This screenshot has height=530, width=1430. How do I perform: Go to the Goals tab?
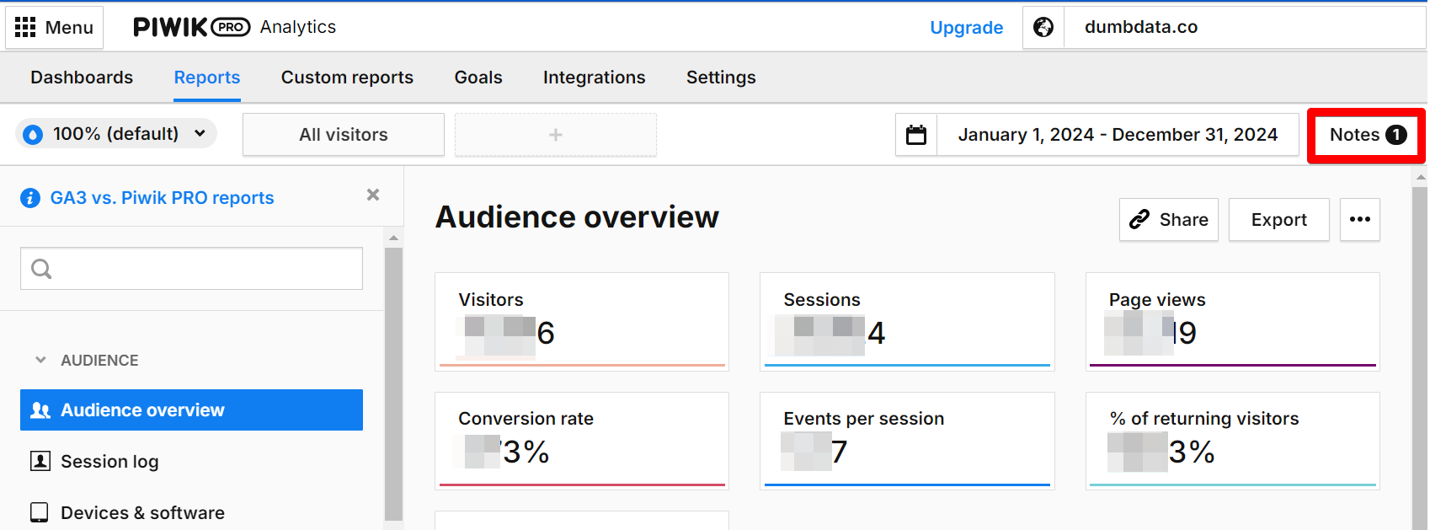click(x=478, y=78)
